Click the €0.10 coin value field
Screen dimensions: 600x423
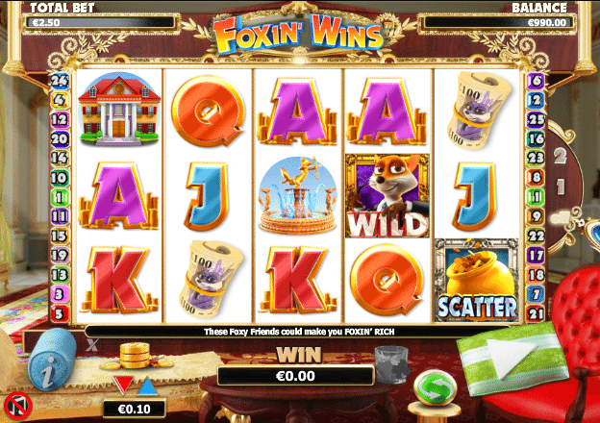pos(135,410)
